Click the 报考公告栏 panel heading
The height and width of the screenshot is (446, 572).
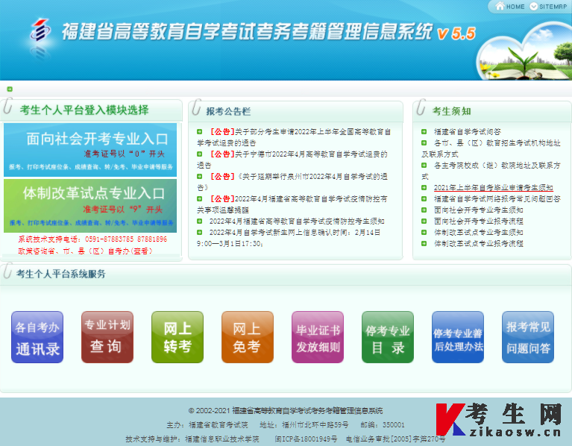[228, 111]
